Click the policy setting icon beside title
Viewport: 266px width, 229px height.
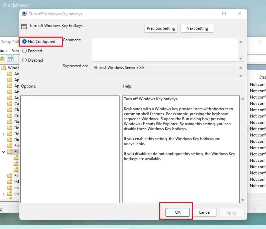pyautogui.click(x=24, y=26)
